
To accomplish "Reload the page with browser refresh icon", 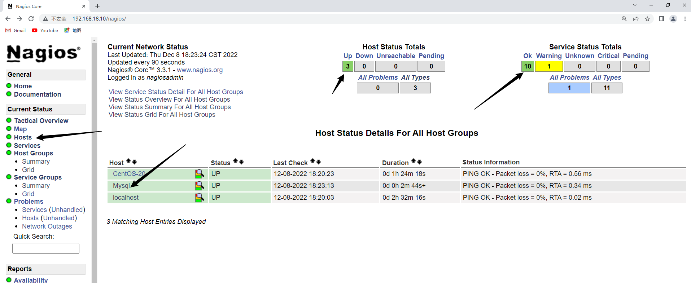I will (x=31, y=19).
